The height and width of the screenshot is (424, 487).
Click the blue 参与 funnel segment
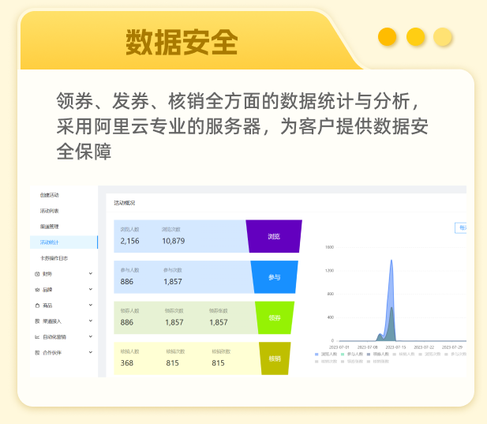[x=275, y=277]
